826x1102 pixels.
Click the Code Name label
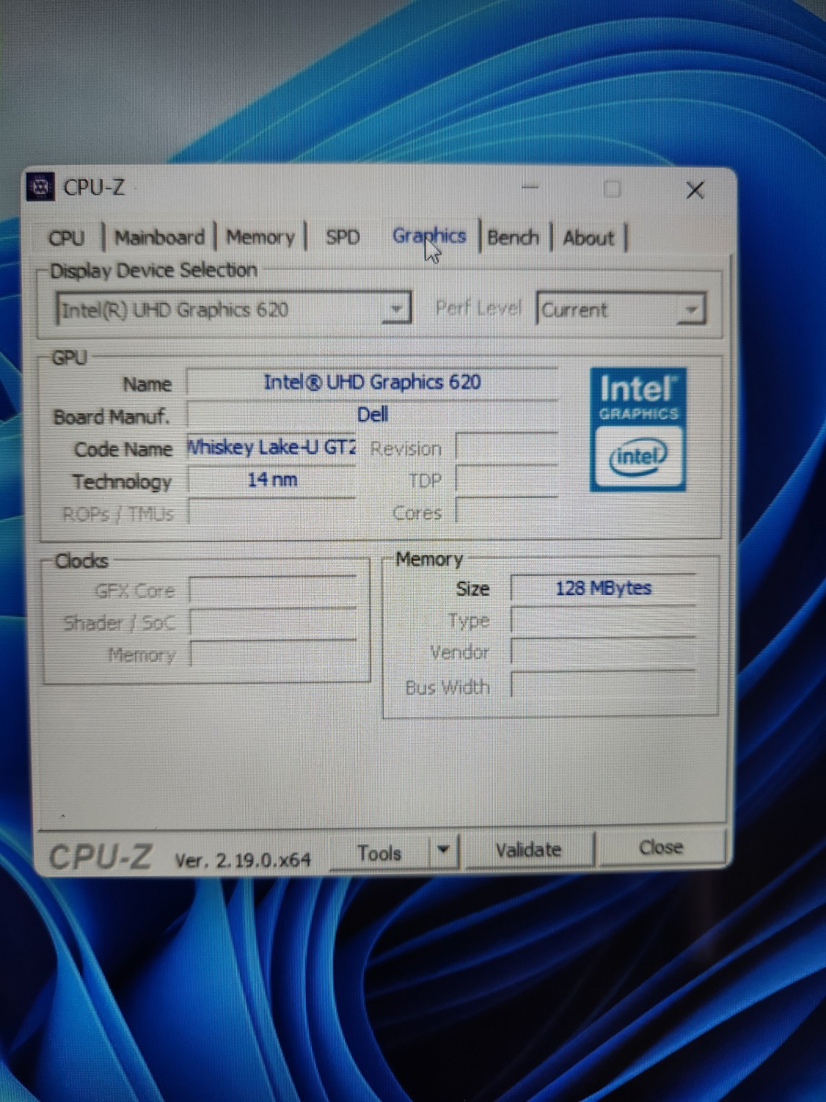(123, 449)
